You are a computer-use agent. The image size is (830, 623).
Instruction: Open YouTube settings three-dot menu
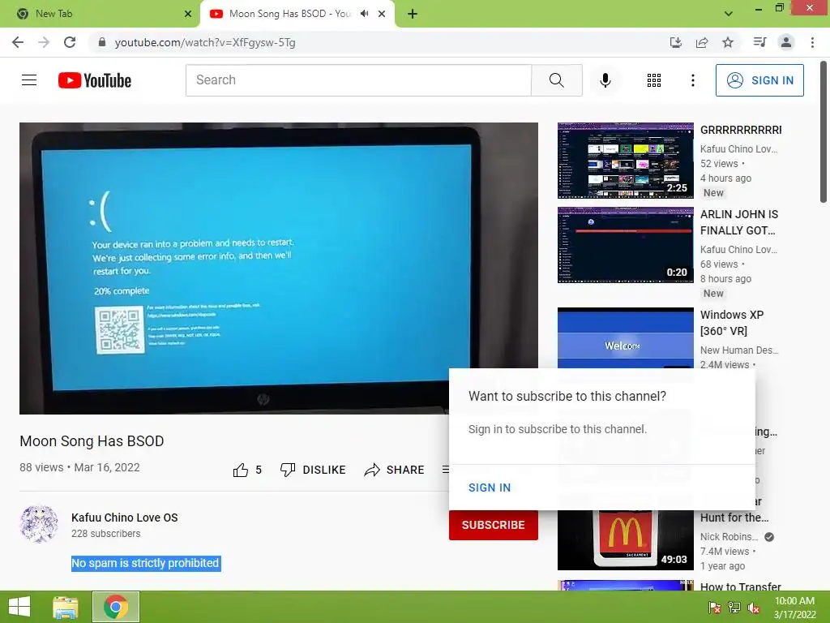(x=692, y=80)
